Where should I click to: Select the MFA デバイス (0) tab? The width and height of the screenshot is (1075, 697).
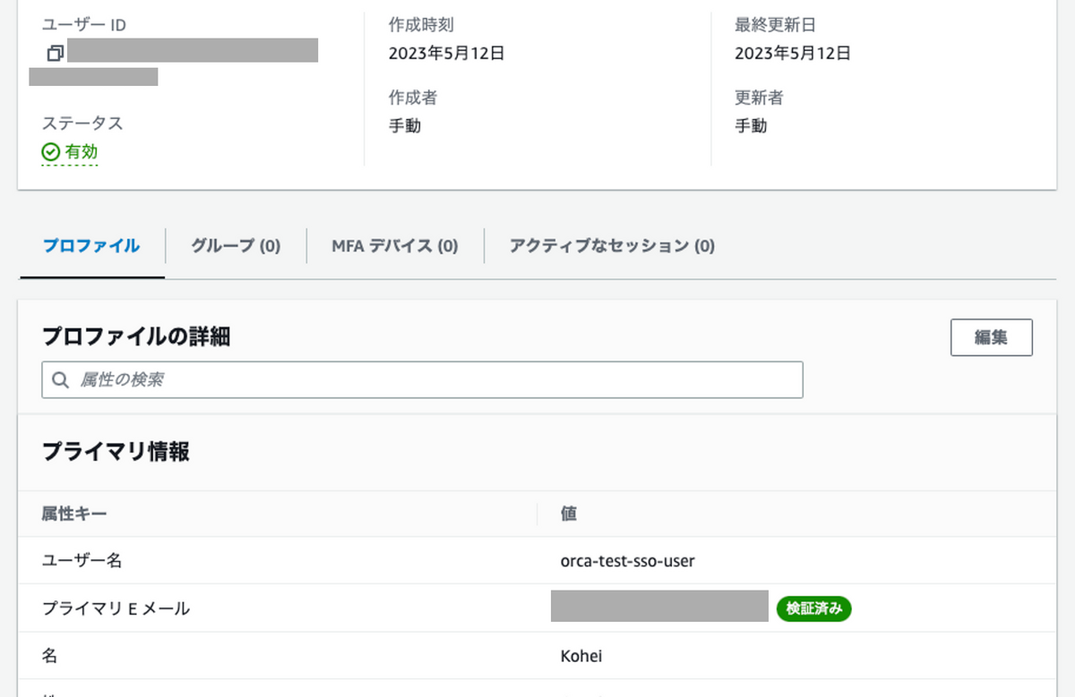coord(395,245)
